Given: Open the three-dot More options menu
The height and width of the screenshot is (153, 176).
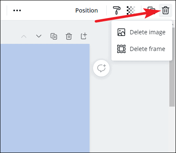Looking at the screenshot, I should 17,10.
